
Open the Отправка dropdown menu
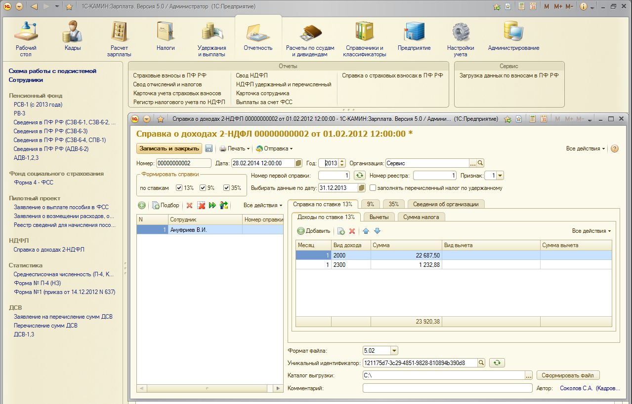(274, 148)
